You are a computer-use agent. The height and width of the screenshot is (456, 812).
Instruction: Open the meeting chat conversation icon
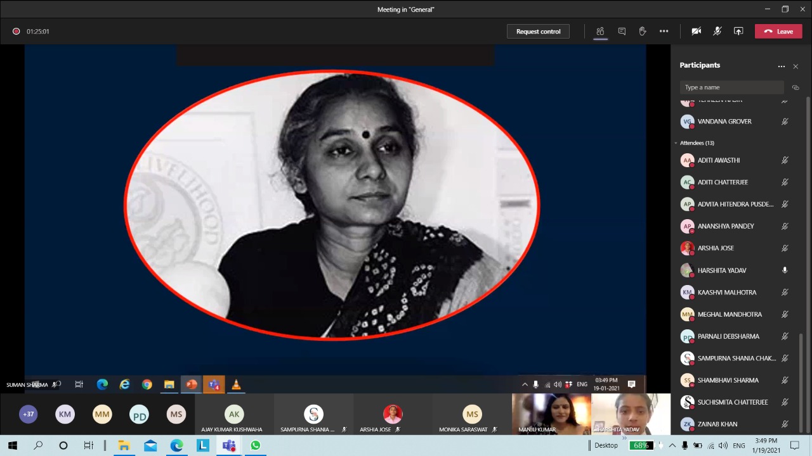622,31
